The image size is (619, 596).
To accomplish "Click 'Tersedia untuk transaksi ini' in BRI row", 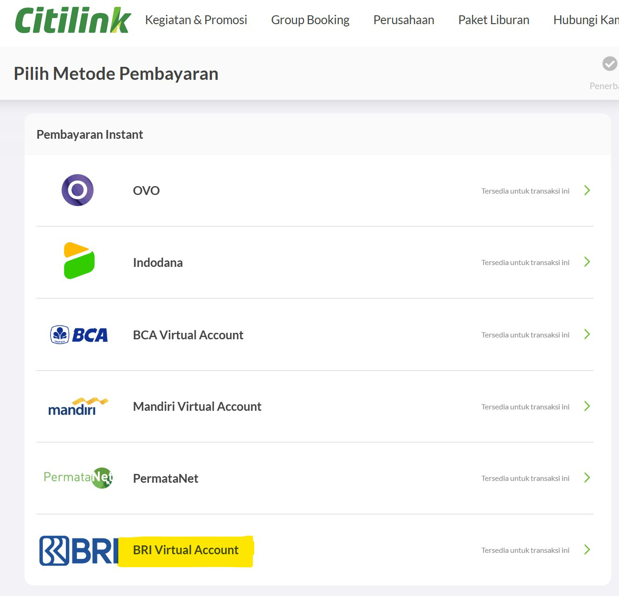I will (525, 550).
